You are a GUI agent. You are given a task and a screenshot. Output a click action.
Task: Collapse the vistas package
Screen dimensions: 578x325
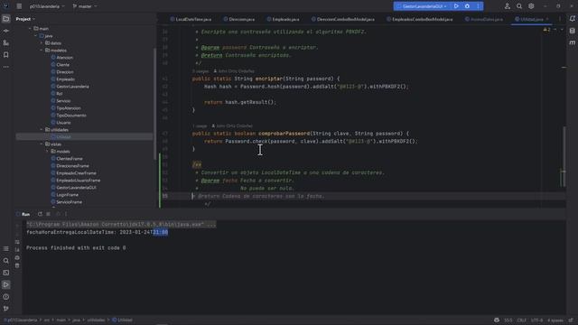coord(42,144)
